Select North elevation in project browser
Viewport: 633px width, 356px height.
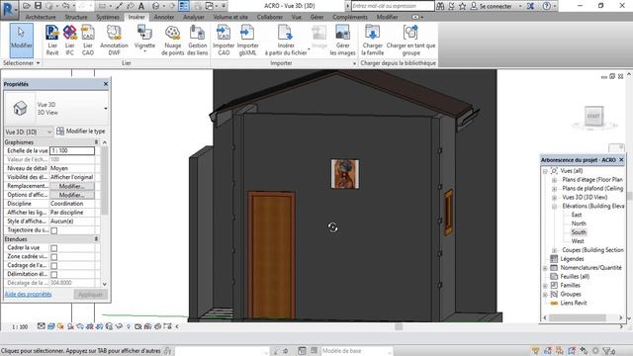579,223
